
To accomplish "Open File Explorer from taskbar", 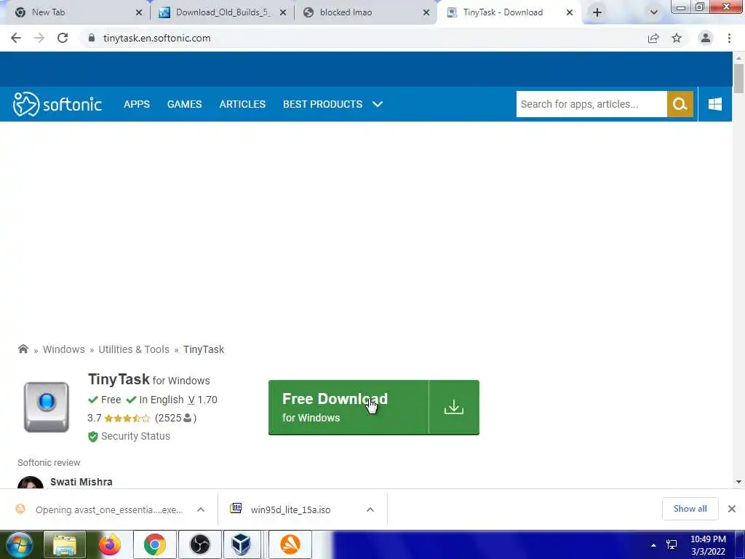I will point(65,544).
